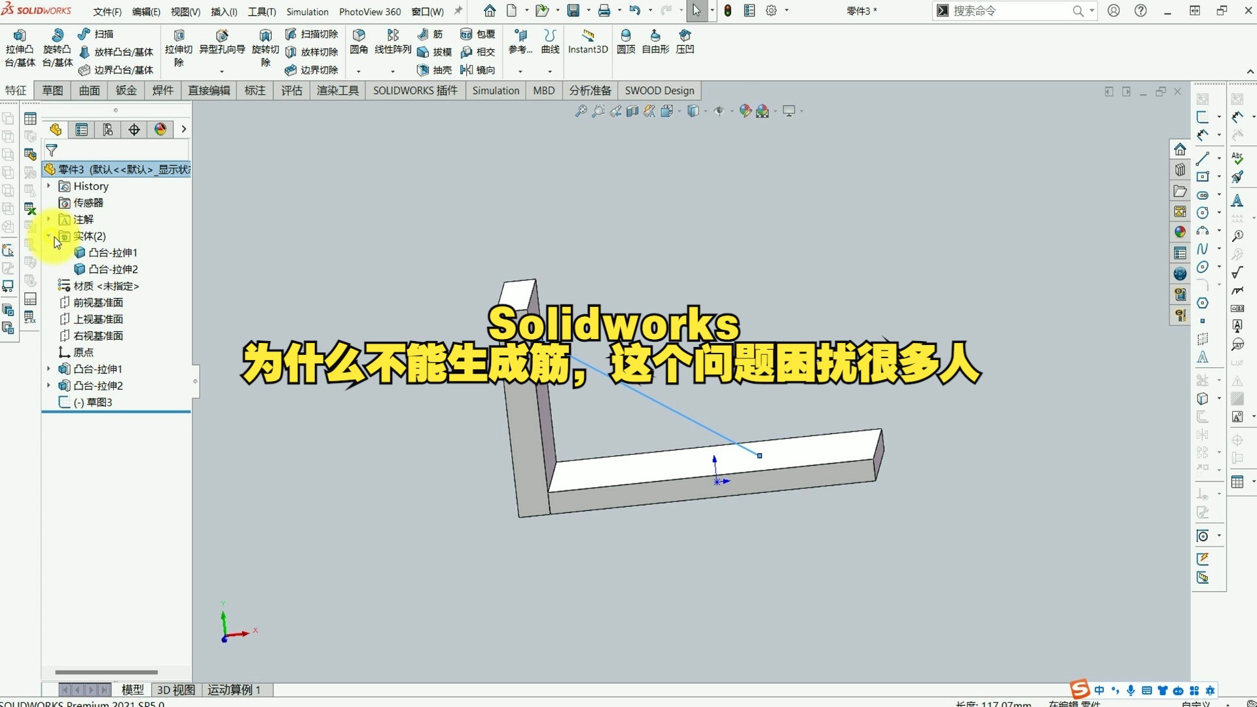
Task: Select the 扫描切除 swept cut tool
Action: pos(312,34)
